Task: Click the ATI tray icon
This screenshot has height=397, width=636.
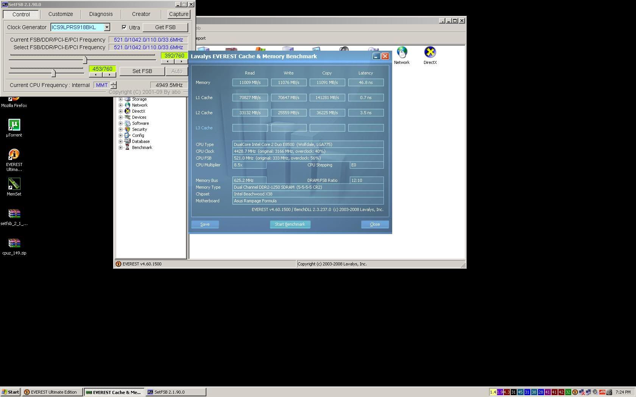Action: (602, 392)
